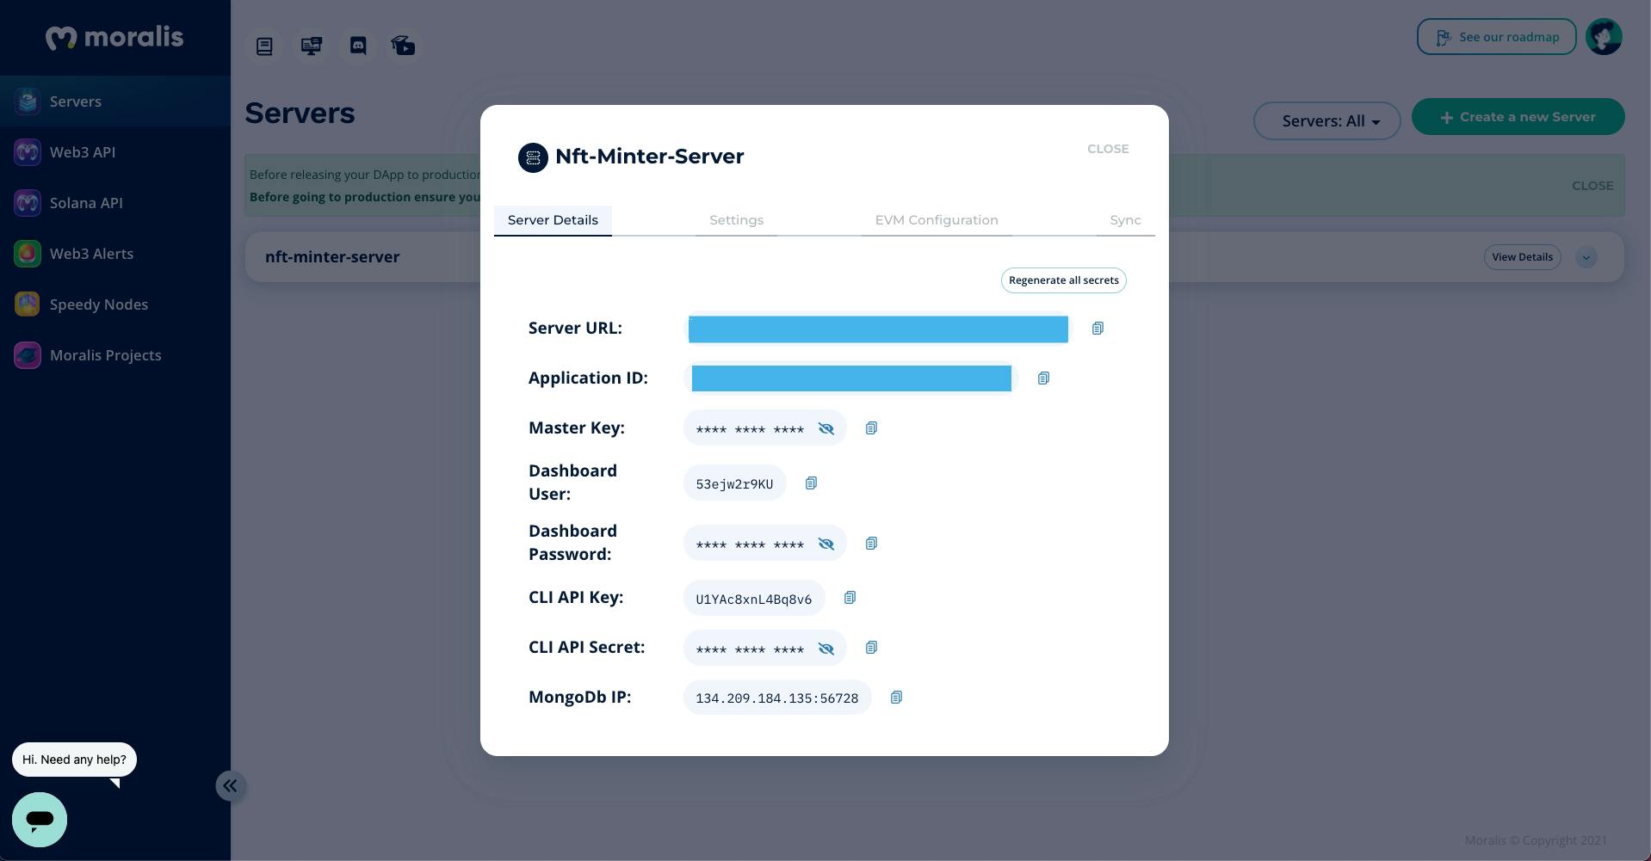Click the Dashboard User value 53ejw2r9KU
This screenshot has height=861, width=1651.
pos(734,484)
